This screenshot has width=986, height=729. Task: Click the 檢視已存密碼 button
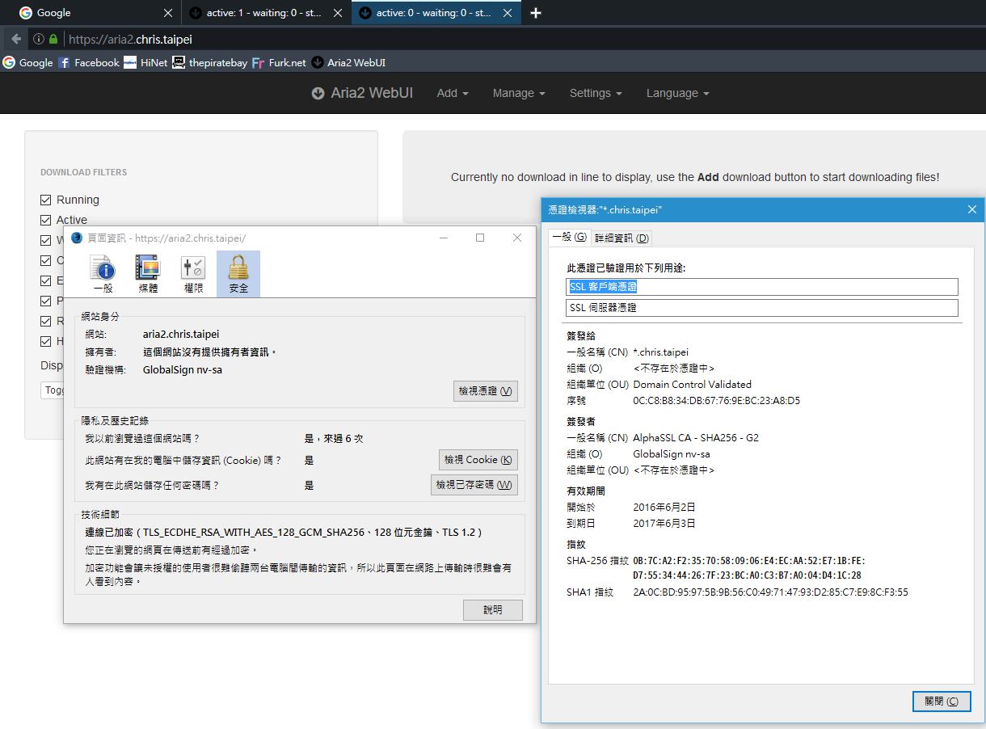pyautogui.click(x=474, y=485)
